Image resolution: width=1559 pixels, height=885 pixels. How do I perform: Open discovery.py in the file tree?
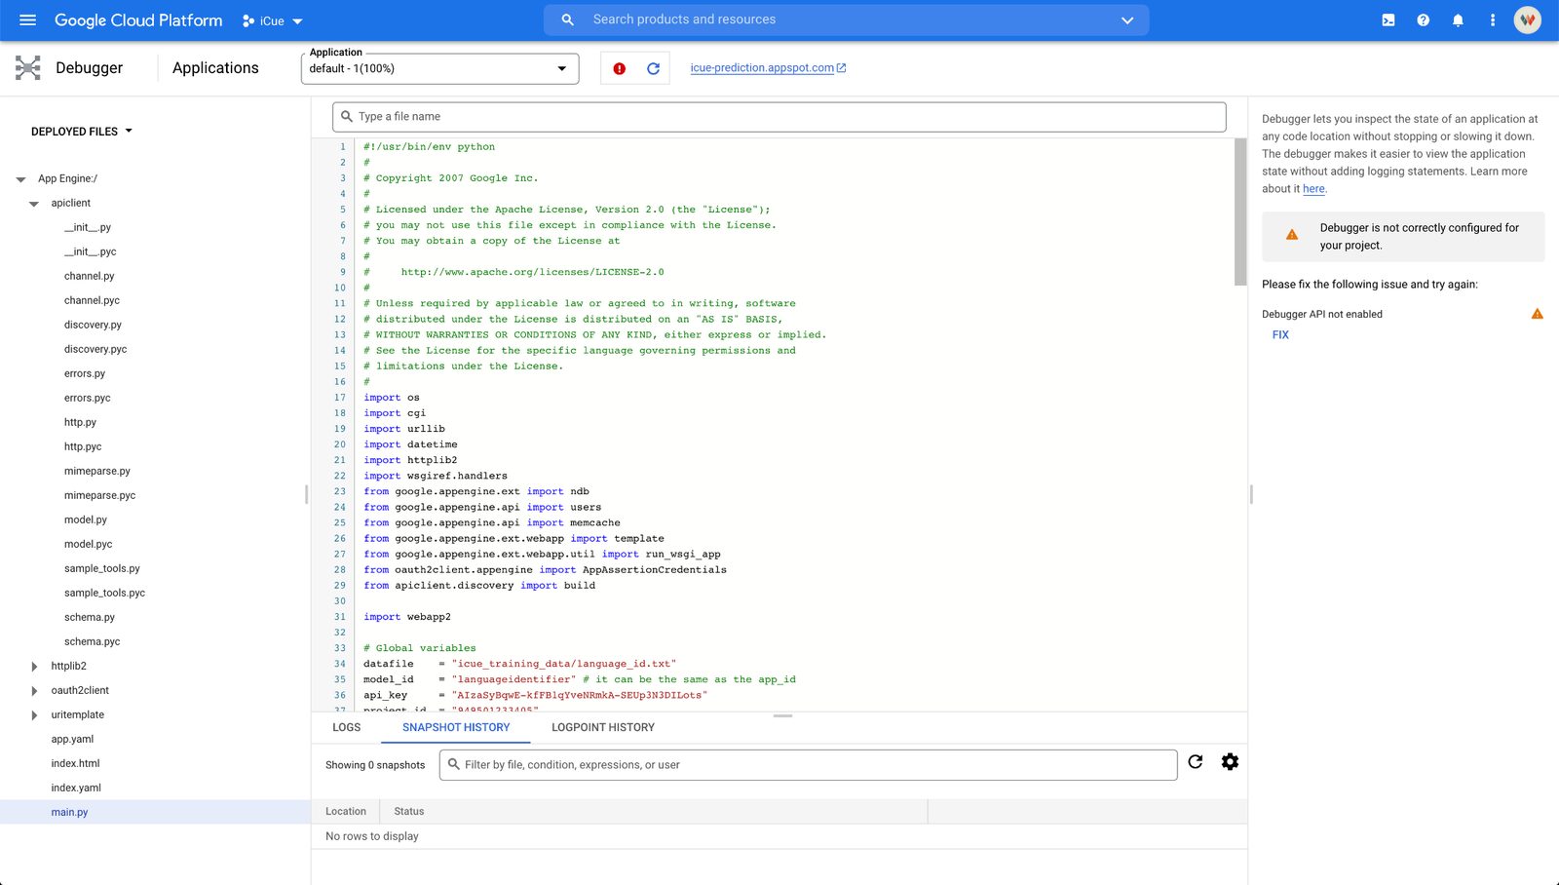93,325
